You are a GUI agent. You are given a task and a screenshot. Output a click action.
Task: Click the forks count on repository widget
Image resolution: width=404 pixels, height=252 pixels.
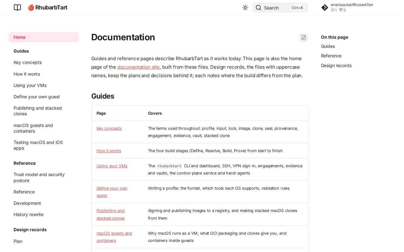[342, 10]
